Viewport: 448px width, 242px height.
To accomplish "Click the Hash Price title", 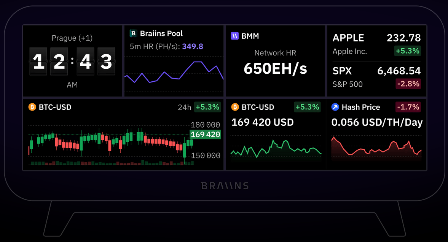I will click(x=361, y=108).
